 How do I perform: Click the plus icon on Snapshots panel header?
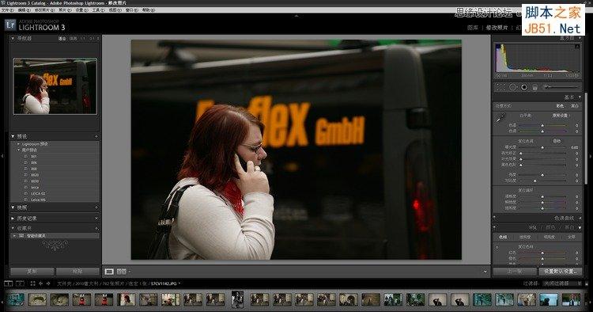(96, 207)
